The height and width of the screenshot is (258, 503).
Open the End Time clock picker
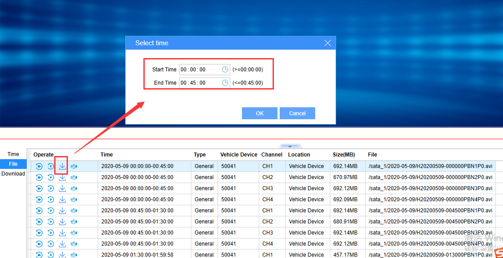pyautogui.click(x=225, y=83)
